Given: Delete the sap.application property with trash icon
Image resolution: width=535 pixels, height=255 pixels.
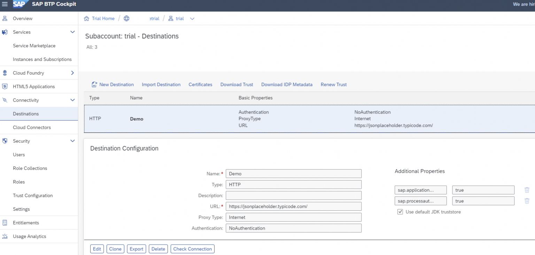Looking at the screenshot, I should pyautogui.click(x=526, y=190).
